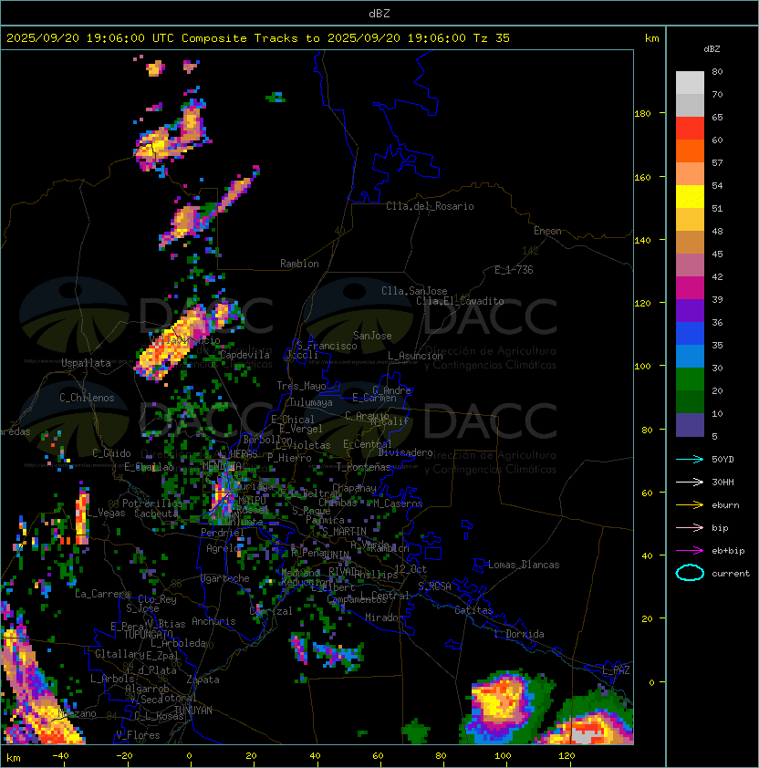The image size is (759, 768).
Task: Click the 'V_Flores' map label
Action: [138, 735]
